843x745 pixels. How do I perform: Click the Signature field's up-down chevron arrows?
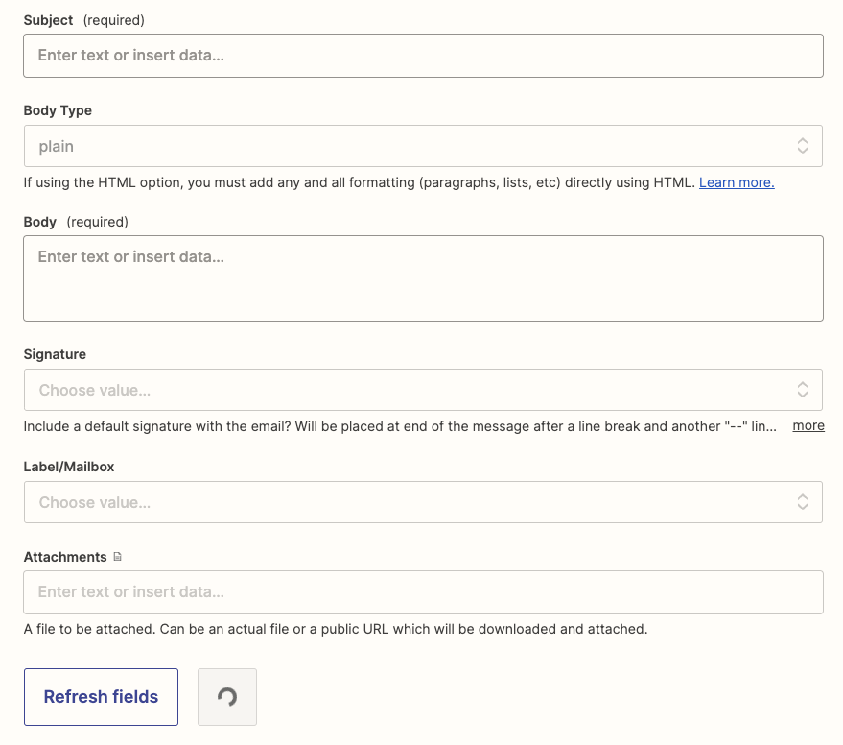click(x=802, y=390)
